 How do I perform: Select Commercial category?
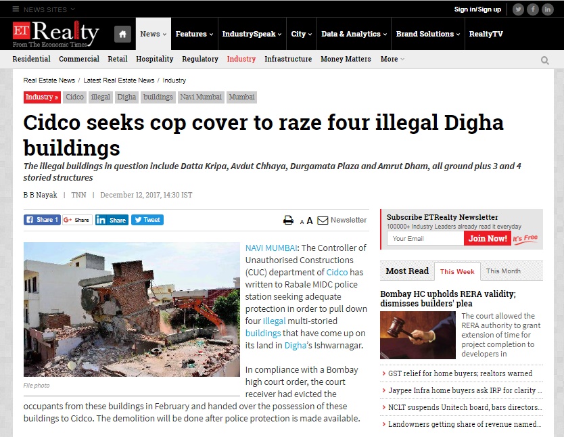click(x=79, y=59)
